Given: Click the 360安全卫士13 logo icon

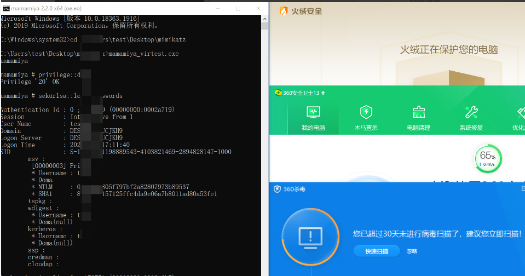Looking at the screenshot, I should 278,93.
